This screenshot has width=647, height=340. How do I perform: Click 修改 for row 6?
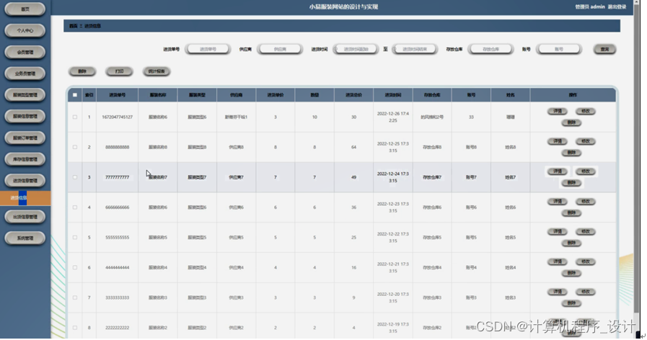pyautogui.click(x=586, y=261)
